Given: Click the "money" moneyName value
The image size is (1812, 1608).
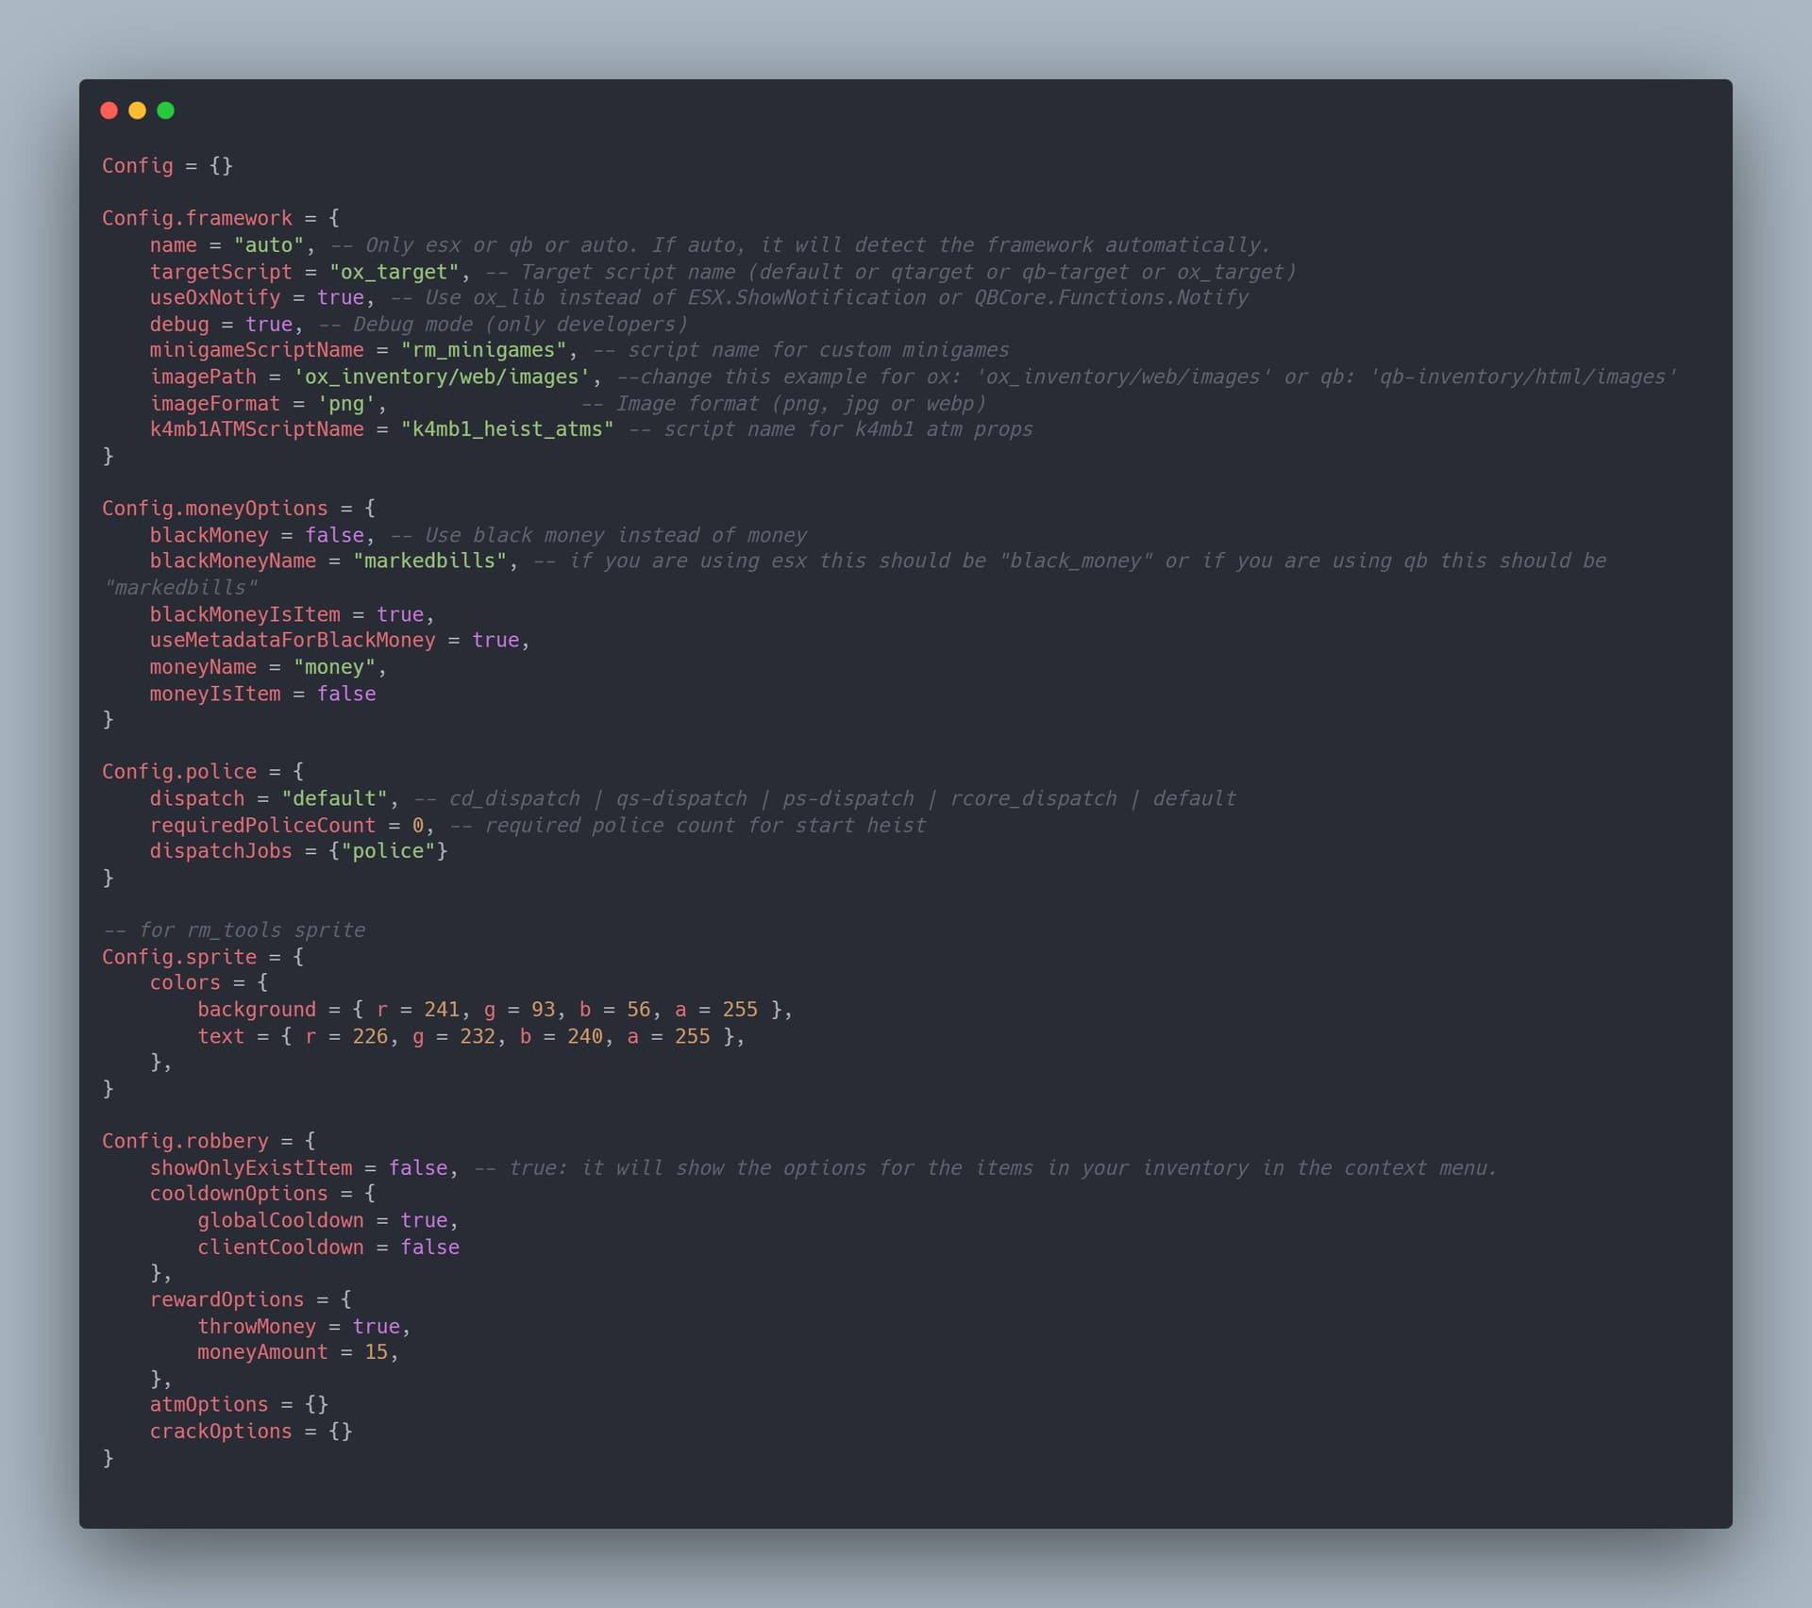Looking at the screenshot, I should (334, 667).
